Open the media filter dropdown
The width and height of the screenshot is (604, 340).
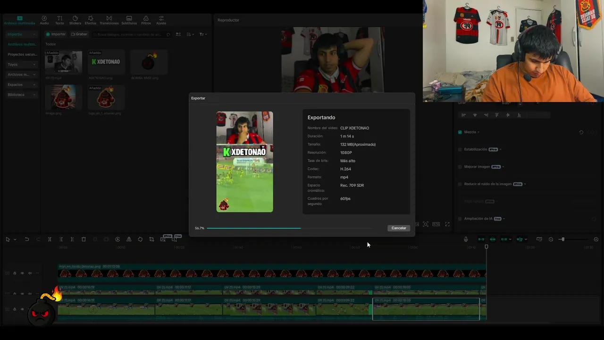(202, 34)
